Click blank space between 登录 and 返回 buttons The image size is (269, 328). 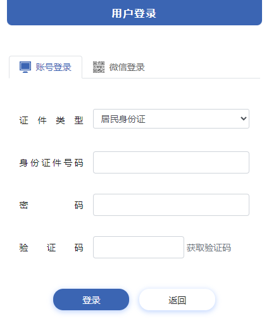click(x=134, y=300)
